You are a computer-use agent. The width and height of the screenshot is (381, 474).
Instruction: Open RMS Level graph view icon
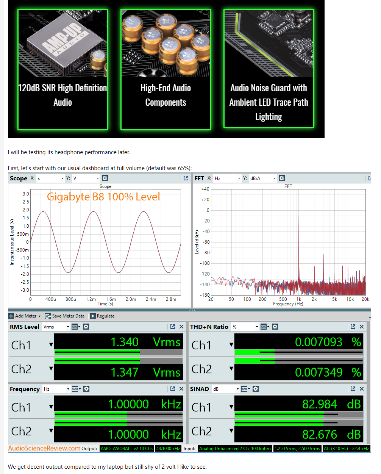coord(75,327)
